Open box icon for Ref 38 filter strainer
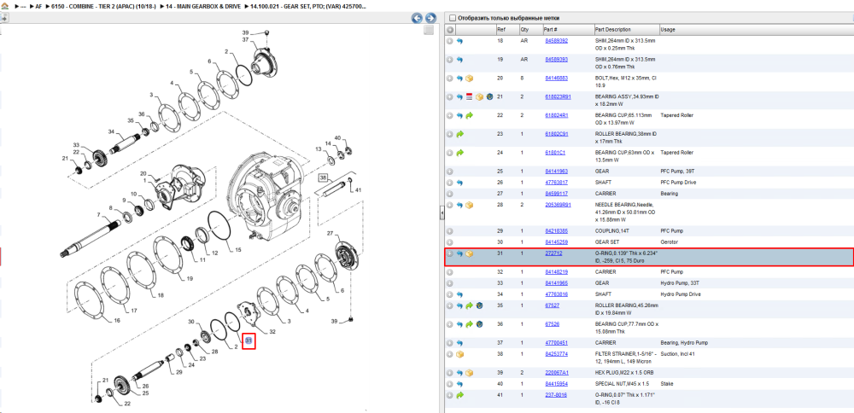Viewport: 854px width, 413px height. 459,354
